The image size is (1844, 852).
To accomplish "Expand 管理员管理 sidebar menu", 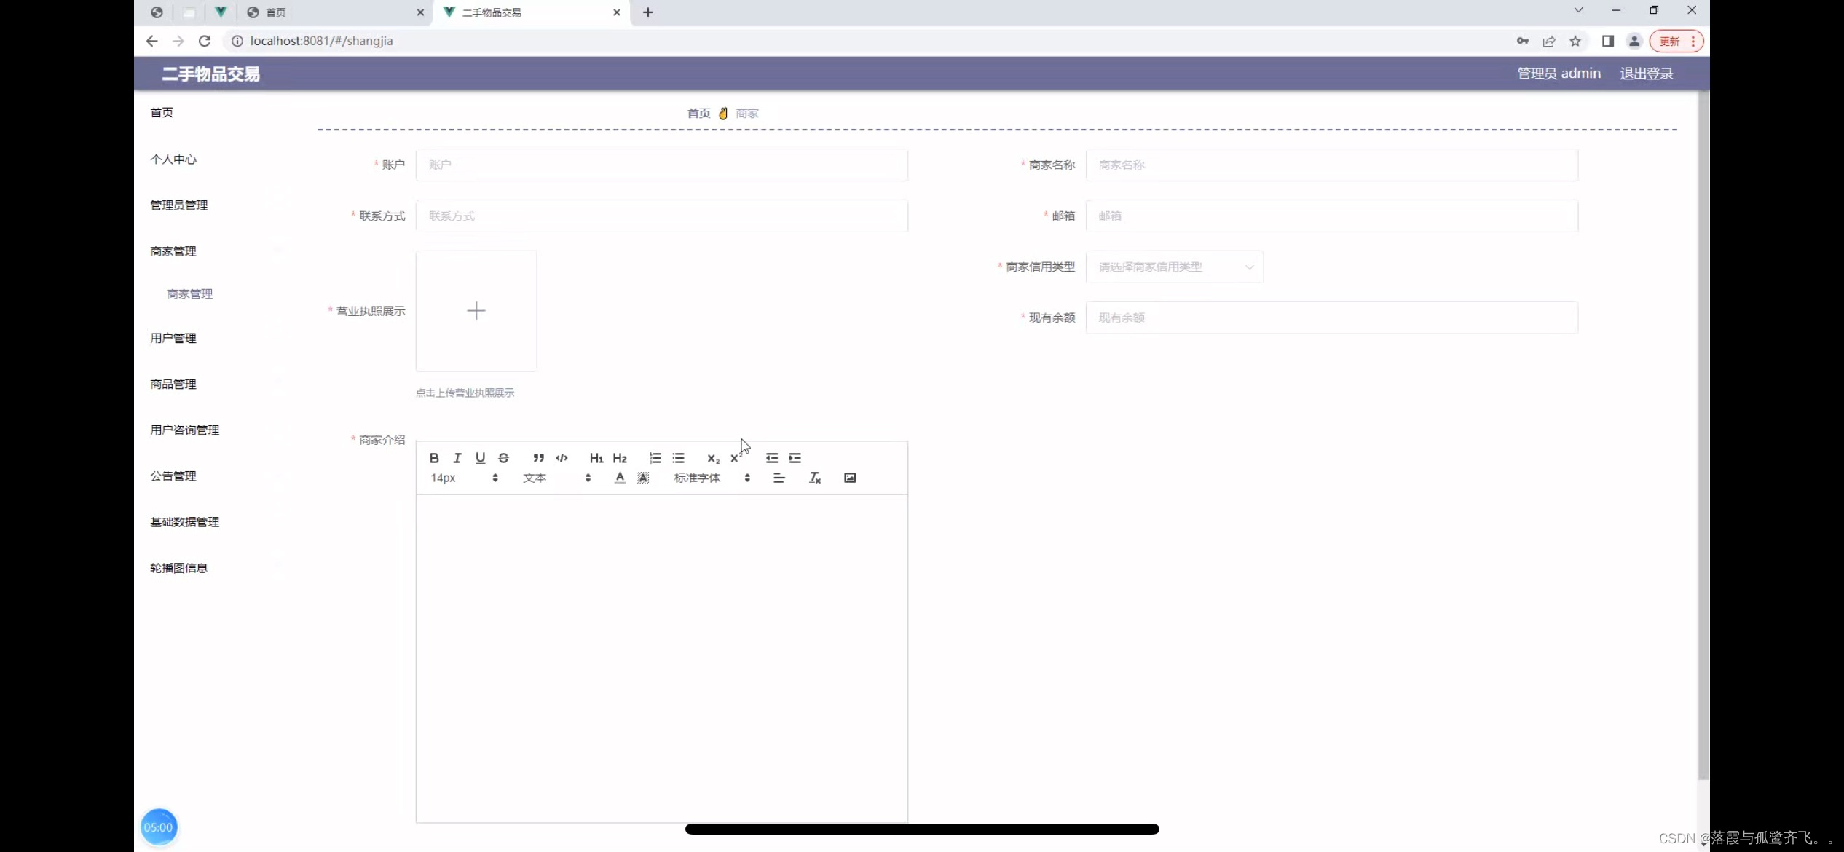I will (179, 205).
